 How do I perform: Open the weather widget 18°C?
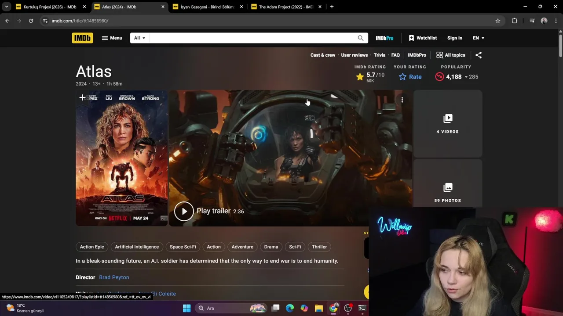tap(26, 308)
